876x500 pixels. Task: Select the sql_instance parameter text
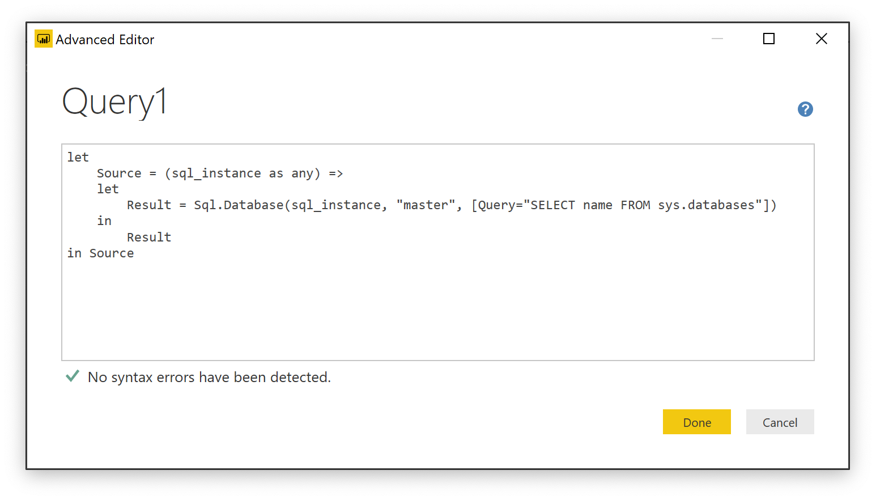click(215, 173)
